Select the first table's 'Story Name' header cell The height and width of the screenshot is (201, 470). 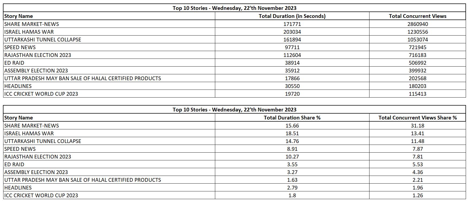19,16
